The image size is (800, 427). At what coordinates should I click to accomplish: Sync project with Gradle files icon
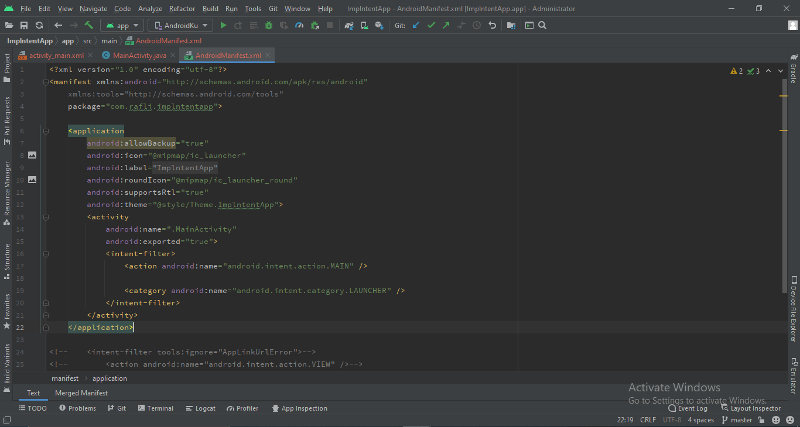(x=349, y=25)
